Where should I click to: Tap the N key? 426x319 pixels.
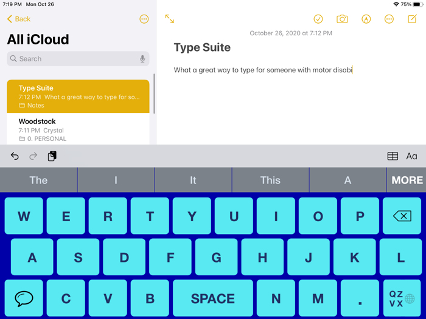(x=276, y=298)
